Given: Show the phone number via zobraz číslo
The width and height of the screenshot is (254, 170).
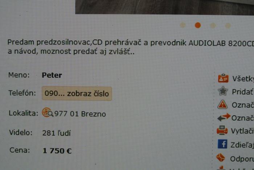Looking at the screenshot, I should point(77,94).
